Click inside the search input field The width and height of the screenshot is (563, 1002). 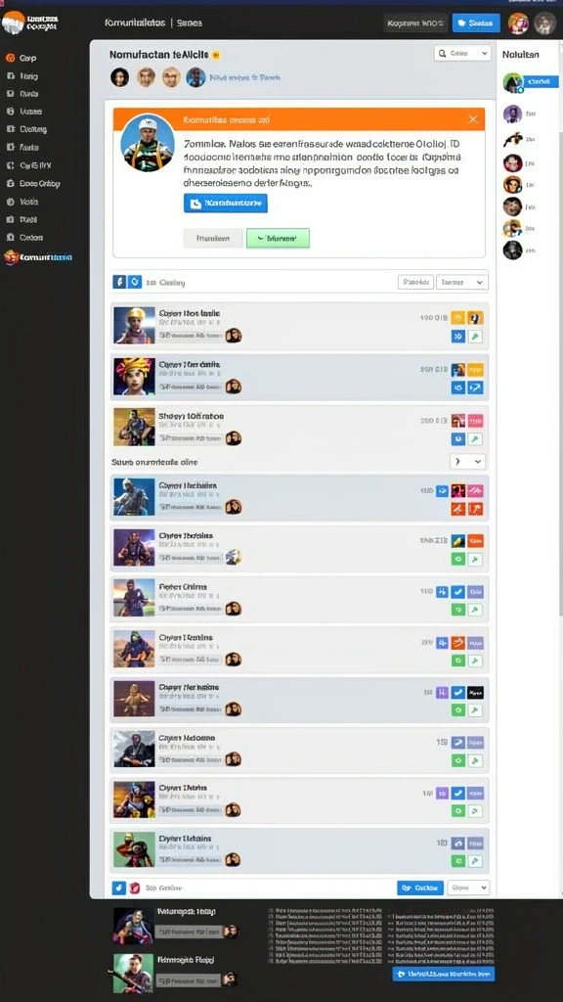click(462, 54)
